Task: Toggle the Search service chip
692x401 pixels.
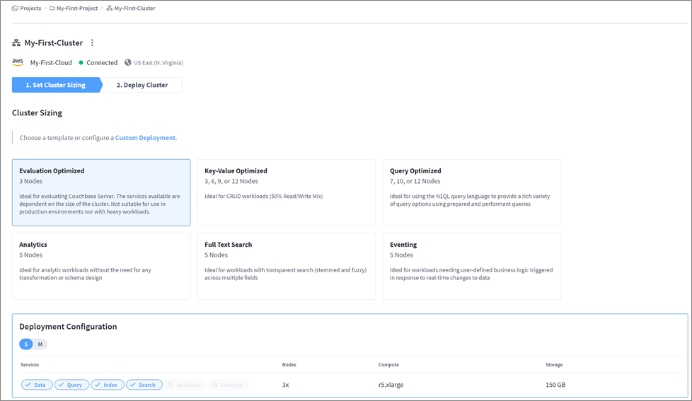Action: [144, 385]
